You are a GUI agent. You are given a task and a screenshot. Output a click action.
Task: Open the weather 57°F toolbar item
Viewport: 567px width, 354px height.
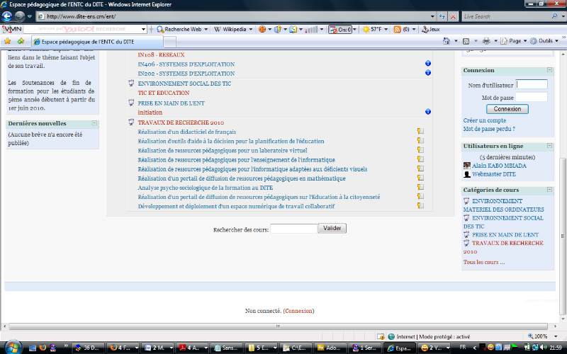click(372, 29)
